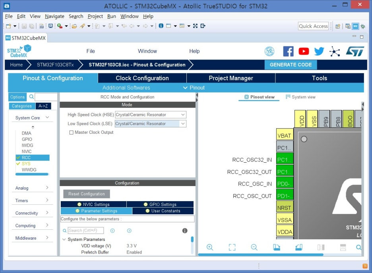
Task: Click the Save toolbar icon
Action: tap(24, 26)
